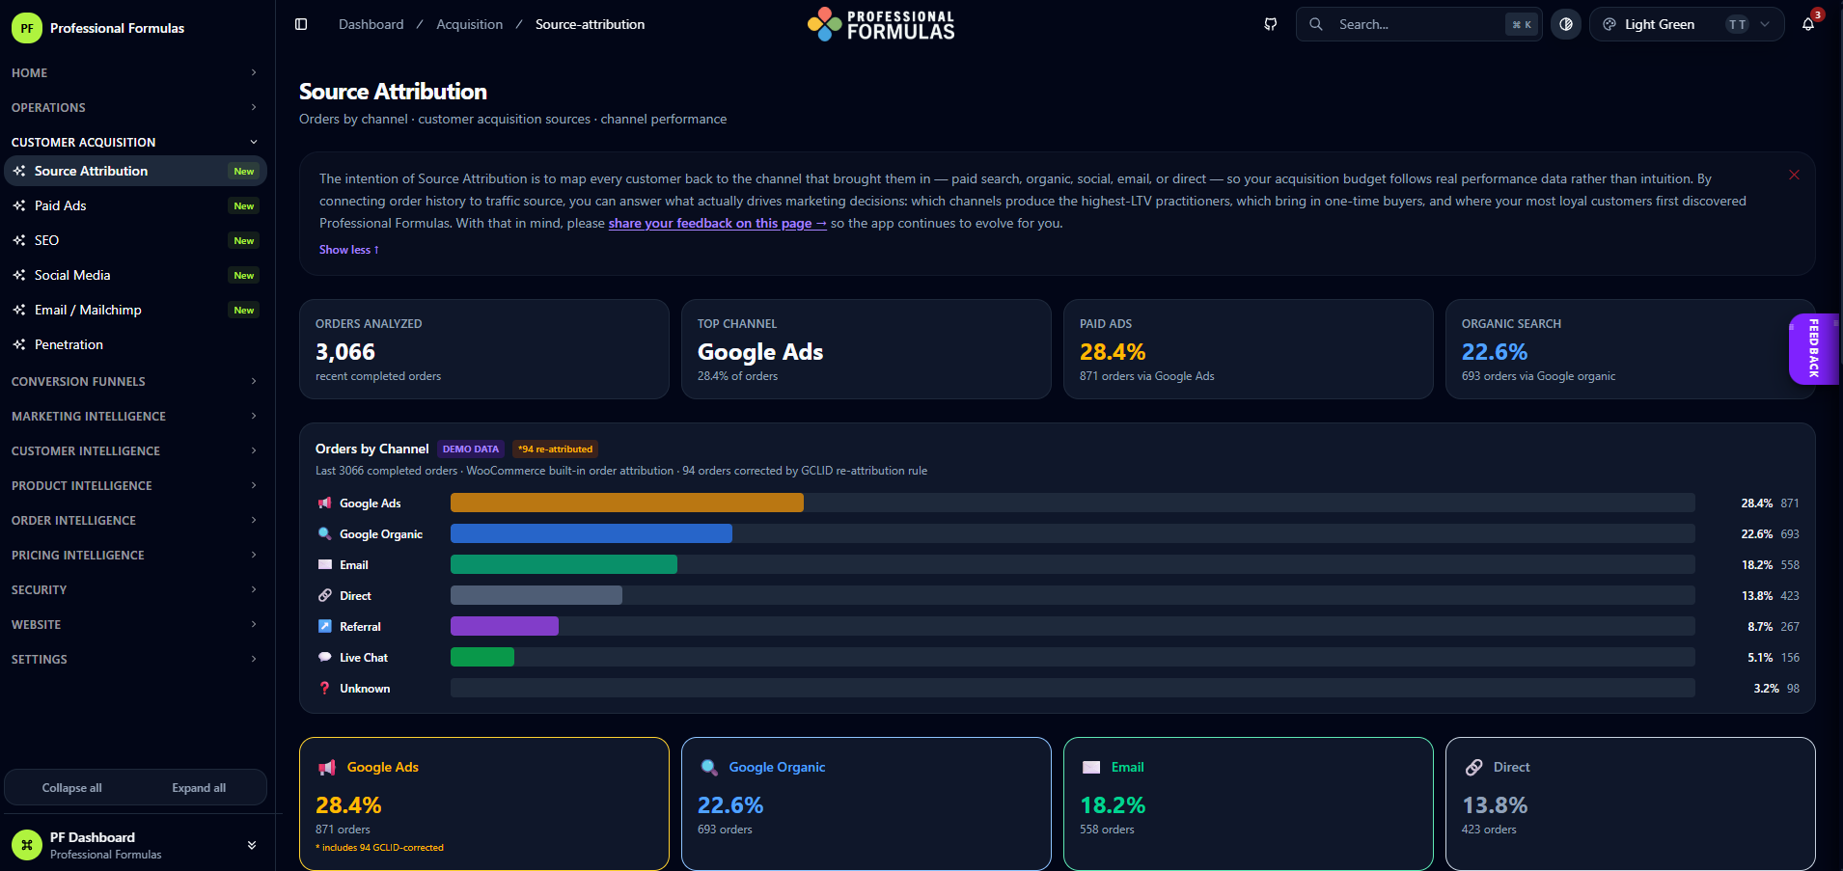Click Live Chat bubble icon in chart row

coord(325,658)
